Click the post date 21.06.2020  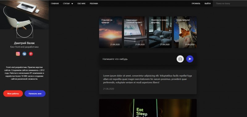109,89
